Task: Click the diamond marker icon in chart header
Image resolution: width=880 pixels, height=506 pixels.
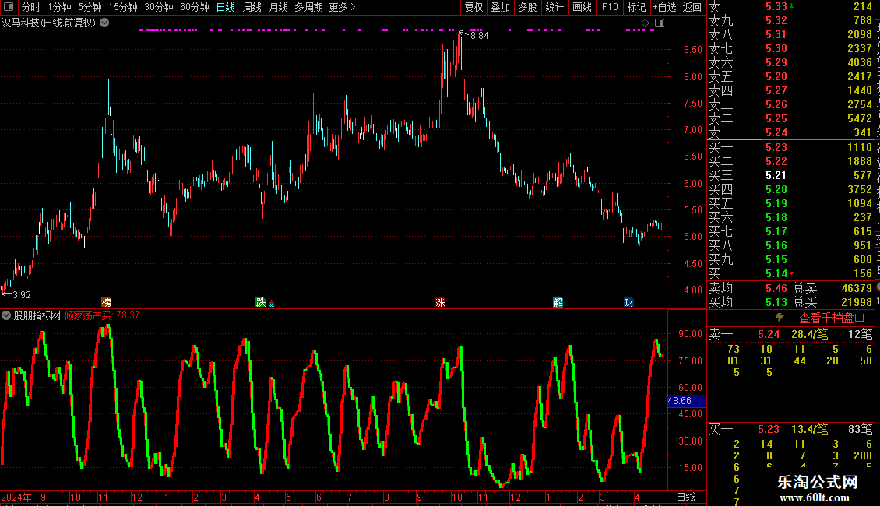Action: click(x=646, y=23)
